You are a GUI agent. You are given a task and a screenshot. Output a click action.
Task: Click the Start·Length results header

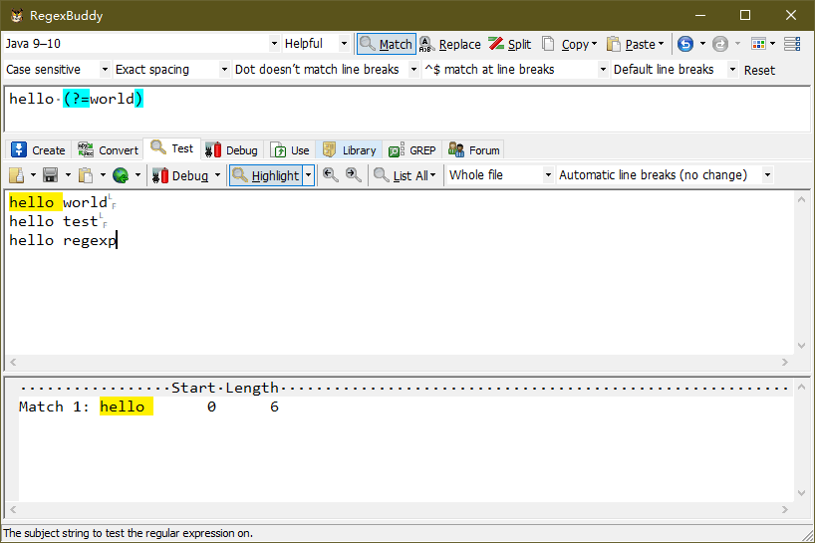[225, 388]
